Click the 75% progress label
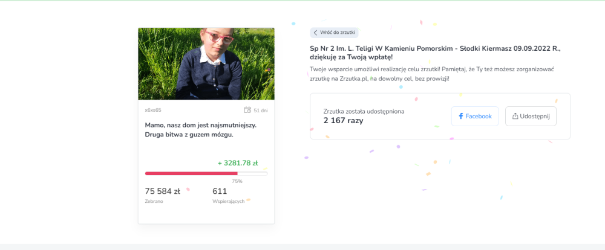Screen dimensions: 605x250 [237, 181]
